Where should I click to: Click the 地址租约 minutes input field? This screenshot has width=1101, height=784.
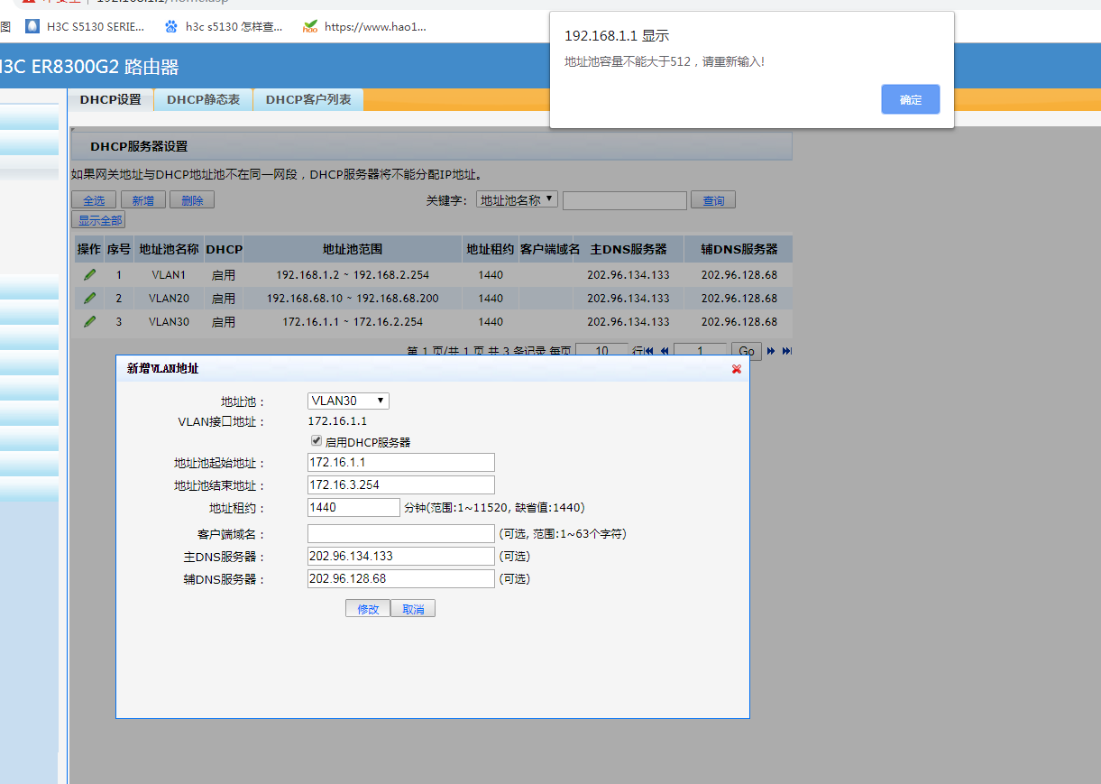(x=353, y=507)
